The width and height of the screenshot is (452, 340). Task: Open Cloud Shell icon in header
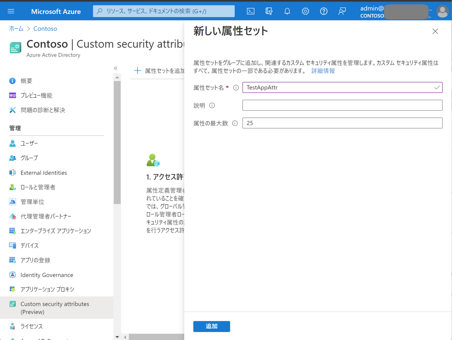(250, 11)
